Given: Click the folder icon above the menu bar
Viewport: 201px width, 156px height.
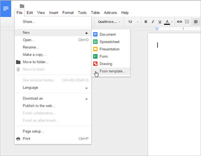Looking at the screenshot, I should 22,6.
